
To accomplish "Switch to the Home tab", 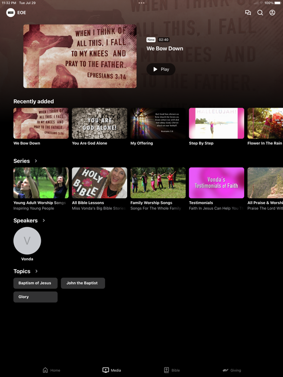I will coord(51,370).
